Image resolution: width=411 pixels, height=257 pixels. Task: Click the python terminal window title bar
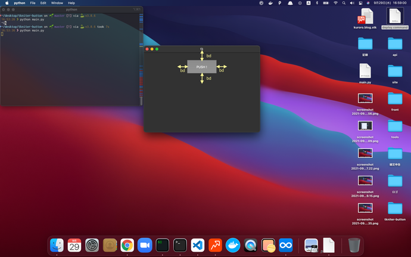[71, 10]
